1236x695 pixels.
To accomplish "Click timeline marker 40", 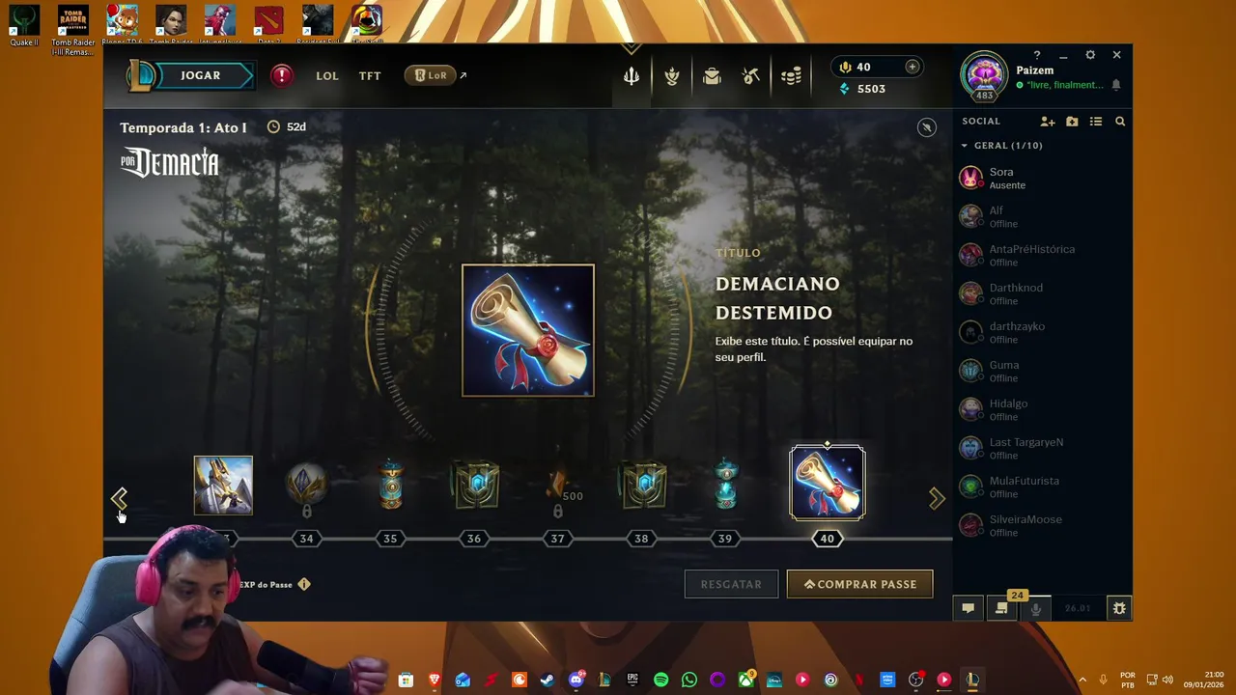I will 828,539.
